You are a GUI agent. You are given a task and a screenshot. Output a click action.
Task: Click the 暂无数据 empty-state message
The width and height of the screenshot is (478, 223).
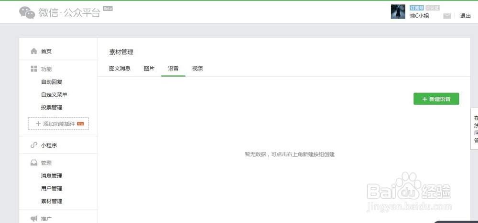290,154
